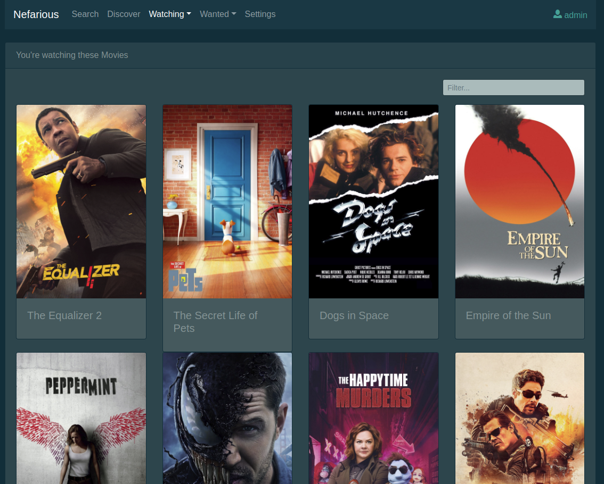Viewport: 604px width, 484px height.
Task: Click the admin user icon
Action: 557,14
